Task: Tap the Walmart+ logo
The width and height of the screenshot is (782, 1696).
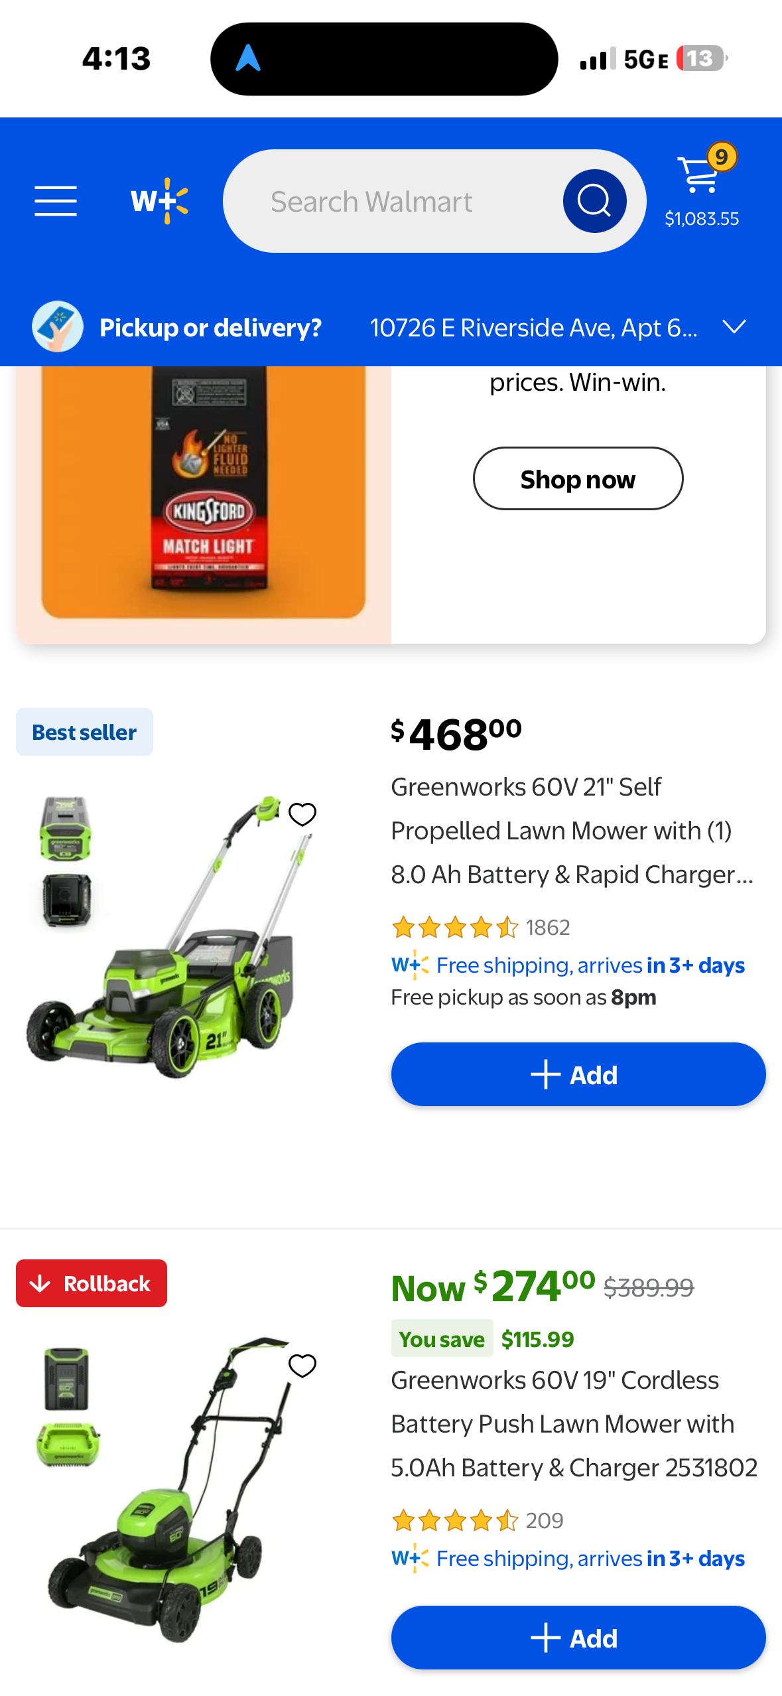Action: click(159, 201)
